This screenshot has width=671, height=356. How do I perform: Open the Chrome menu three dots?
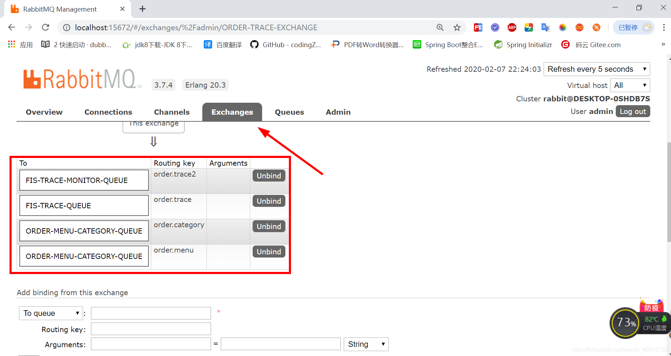point(664,27)
